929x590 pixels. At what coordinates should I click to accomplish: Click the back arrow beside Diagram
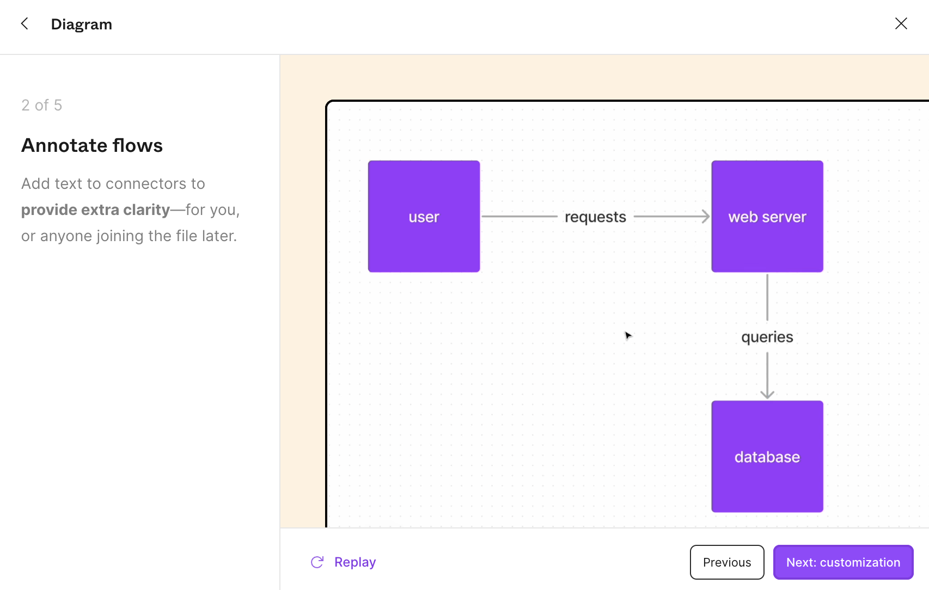[x=25, y=24]
